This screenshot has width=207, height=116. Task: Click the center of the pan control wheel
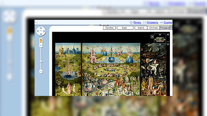41,31
